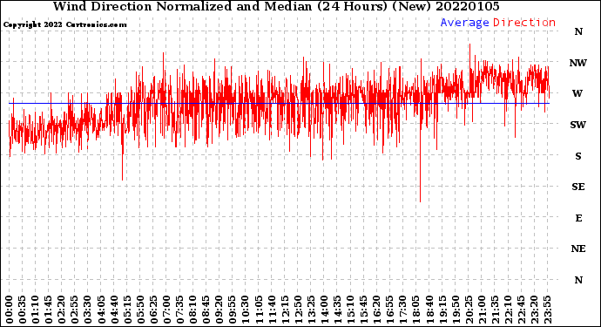Click the 12:50 time label
This screenshot has width=601, height=327.
tap(298, 310)
